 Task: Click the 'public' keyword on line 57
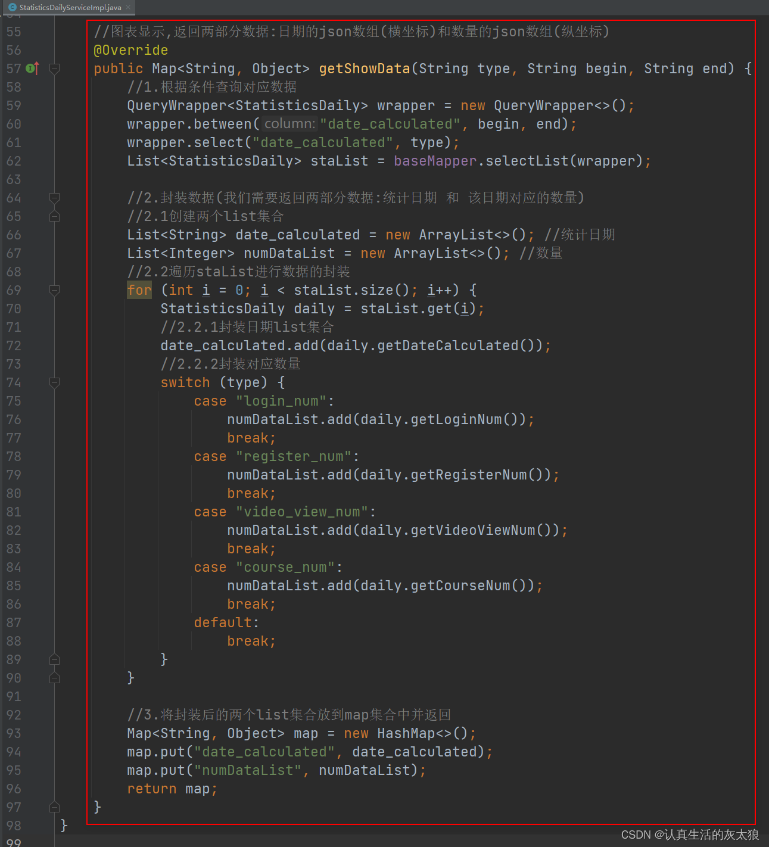point(119,68)
